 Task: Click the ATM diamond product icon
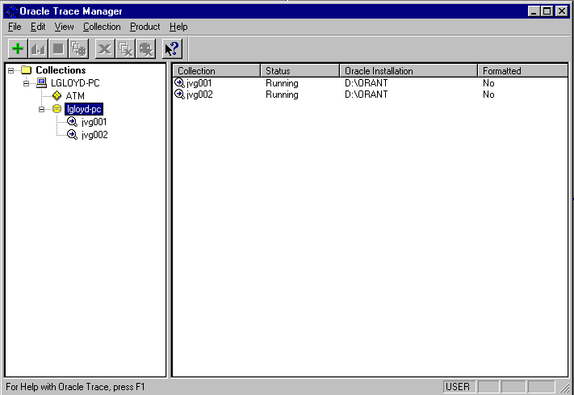(x=57, y=96)
